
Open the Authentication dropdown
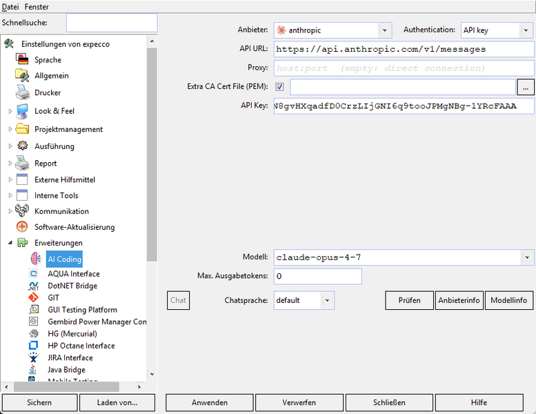coord(526,30)
